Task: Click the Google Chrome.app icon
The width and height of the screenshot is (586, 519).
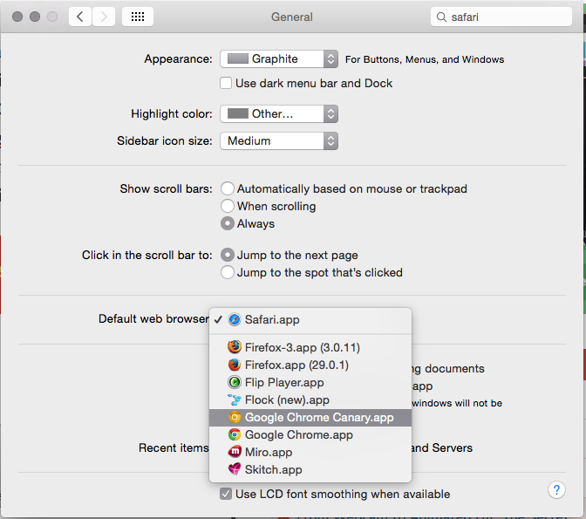Action: click(234, 434)
